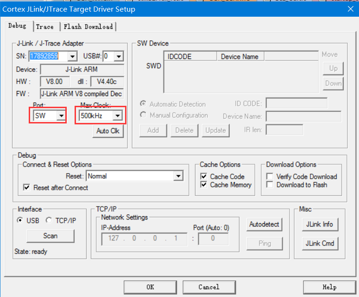The width and height of the screenshot is (359, 297).
Task: Click the ID CODE input field
Action: point(296,103)
